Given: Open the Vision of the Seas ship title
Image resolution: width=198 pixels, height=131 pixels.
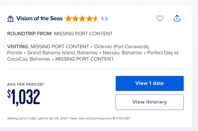Looking at the screenshot, I should point(40,18).
